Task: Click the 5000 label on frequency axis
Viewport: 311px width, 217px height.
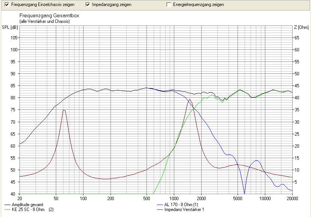Action: coord(238,199)
